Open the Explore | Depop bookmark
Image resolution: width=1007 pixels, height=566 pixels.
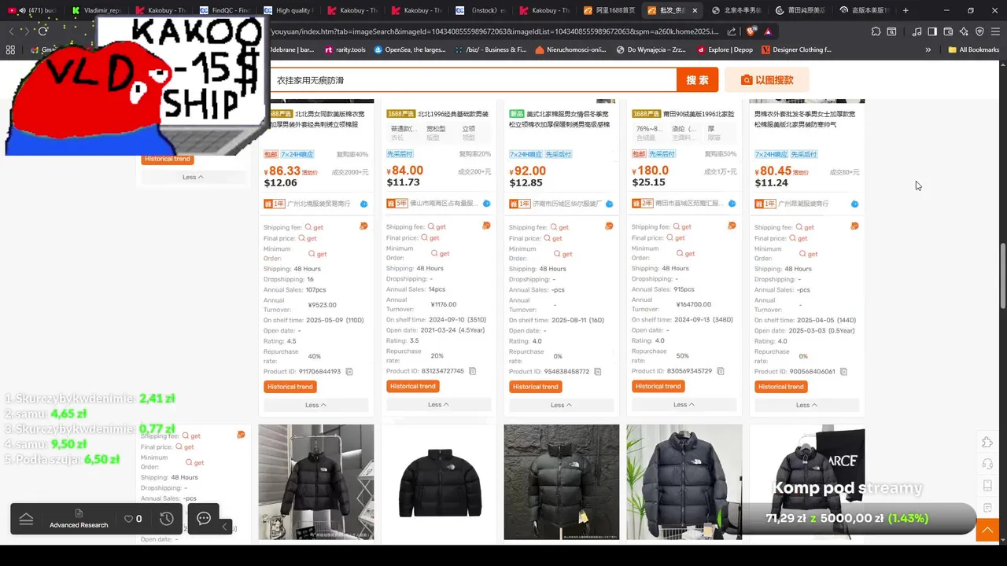click(725, 50)
